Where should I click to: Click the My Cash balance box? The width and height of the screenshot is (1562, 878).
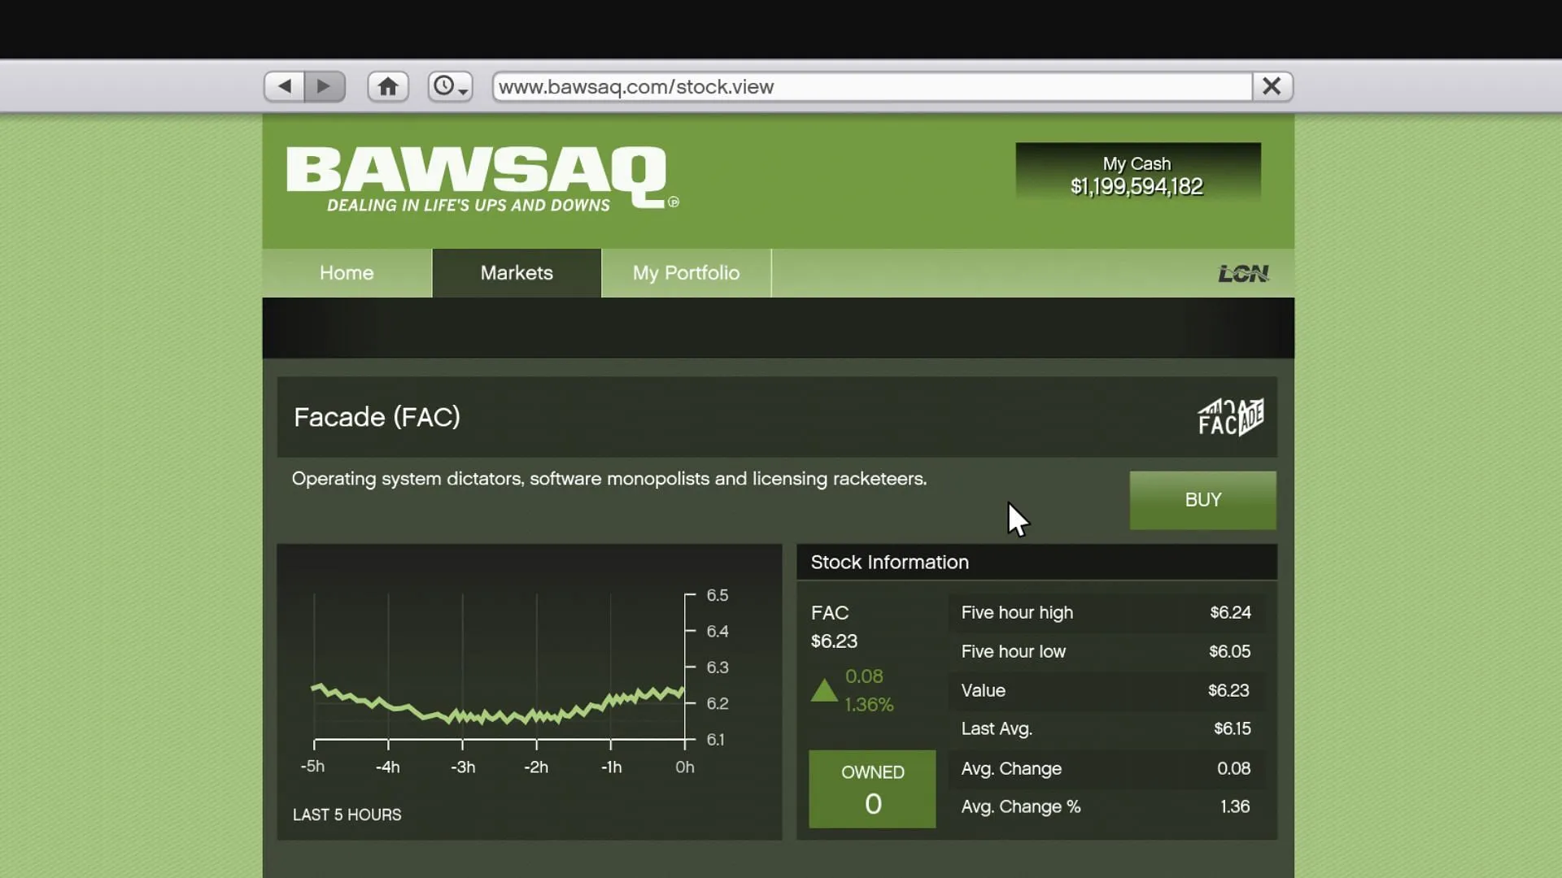1137,174
